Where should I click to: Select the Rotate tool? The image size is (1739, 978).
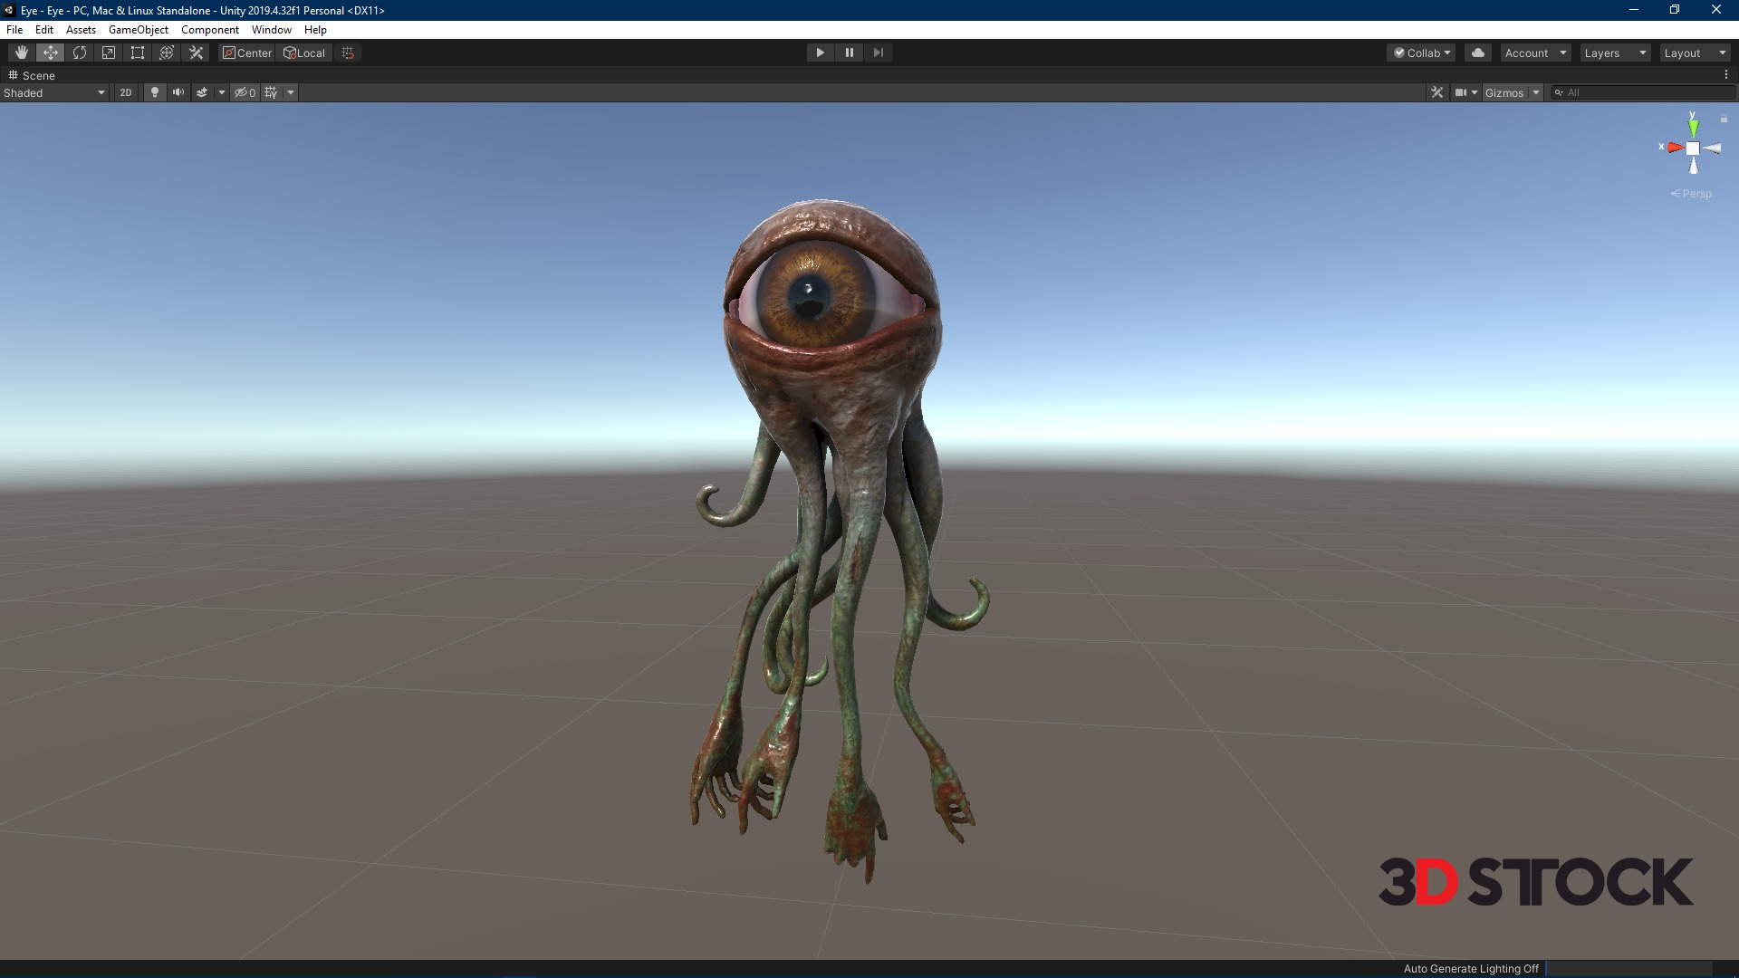click(80, 53)
